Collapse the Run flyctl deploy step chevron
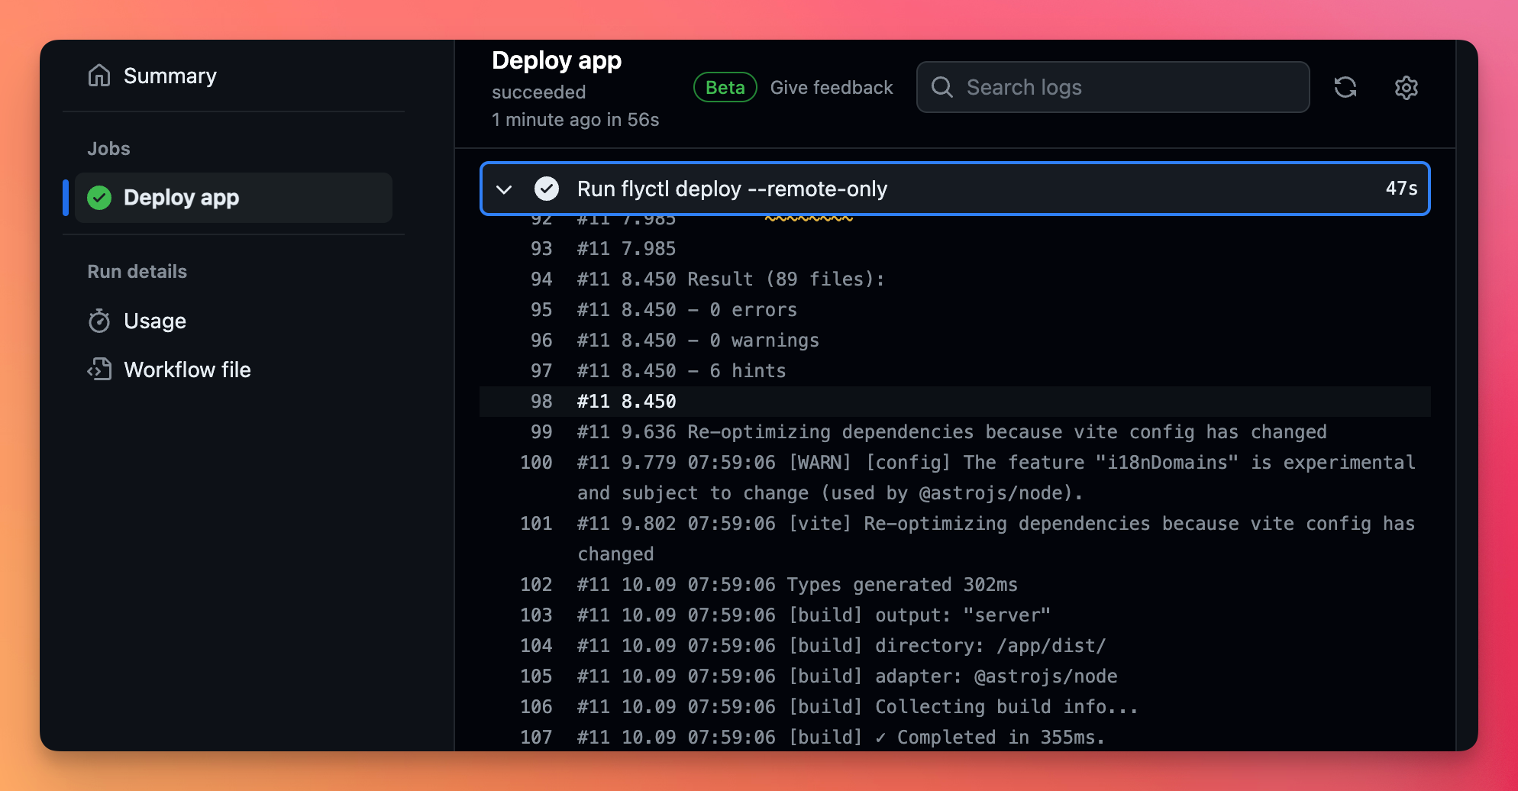1518x791 pixels. coord(504,189)
